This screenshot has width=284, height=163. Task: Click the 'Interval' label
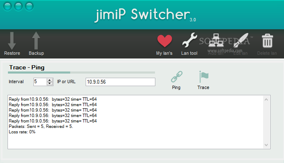(x=16, y=81)
